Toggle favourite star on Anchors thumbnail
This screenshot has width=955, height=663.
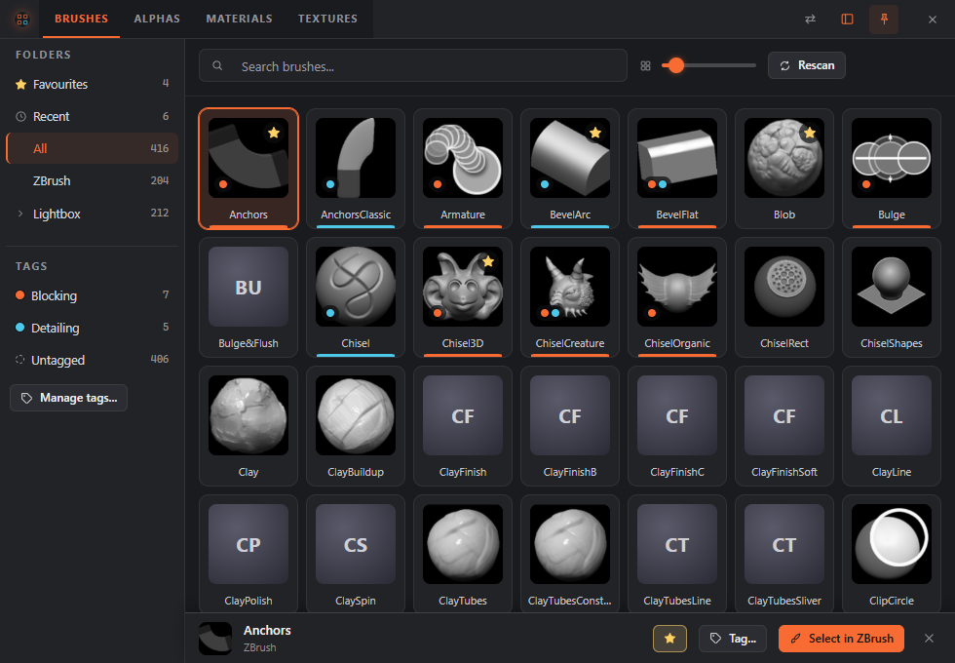(x=274, y=133)
